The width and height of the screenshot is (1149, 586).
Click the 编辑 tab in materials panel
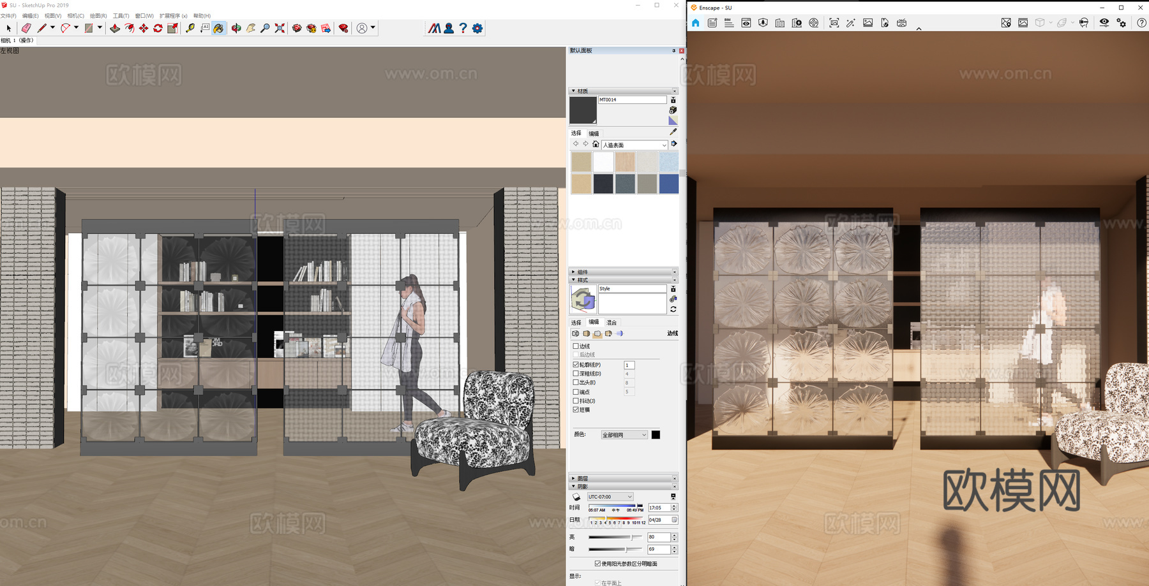594,134
